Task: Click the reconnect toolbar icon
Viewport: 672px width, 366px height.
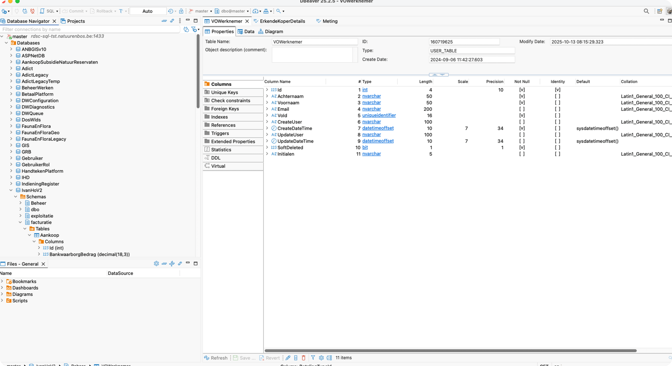Action: coord(25,11)
